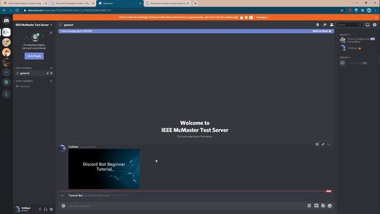
Task: Open a new browser tab
Action: tap(195, 4)
